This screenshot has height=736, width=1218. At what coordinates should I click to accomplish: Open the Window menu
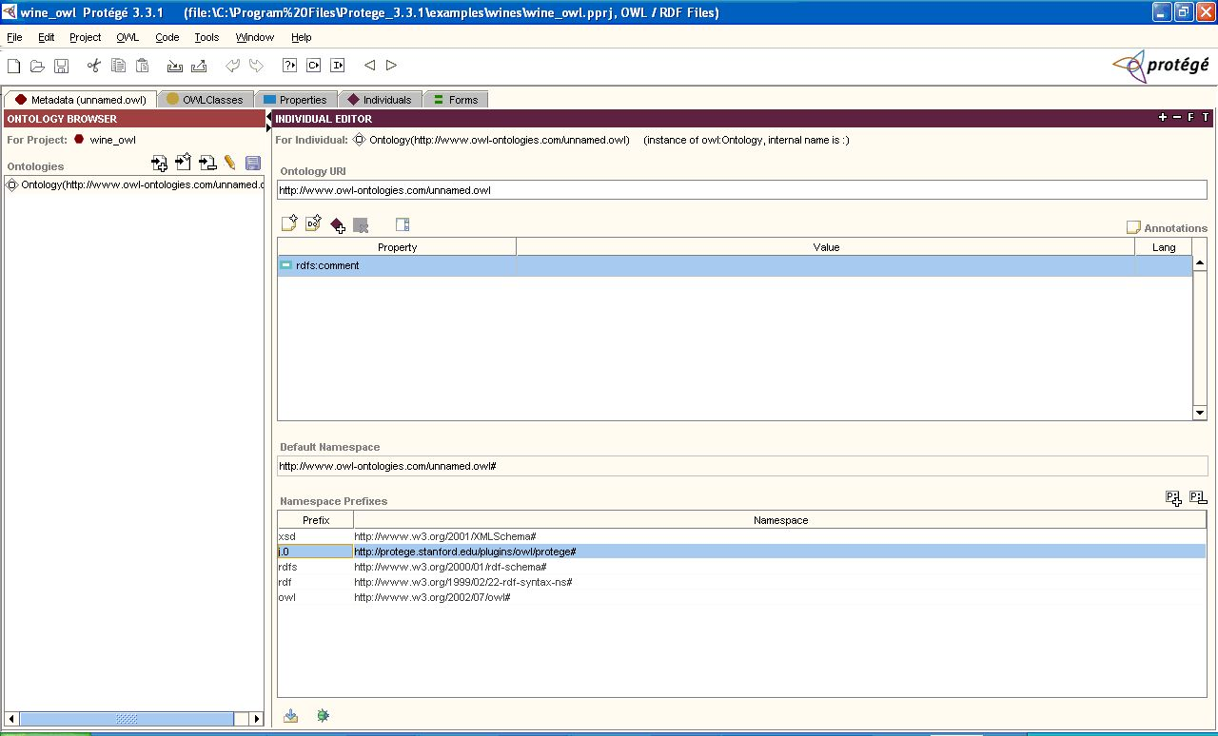click(255, 37)
